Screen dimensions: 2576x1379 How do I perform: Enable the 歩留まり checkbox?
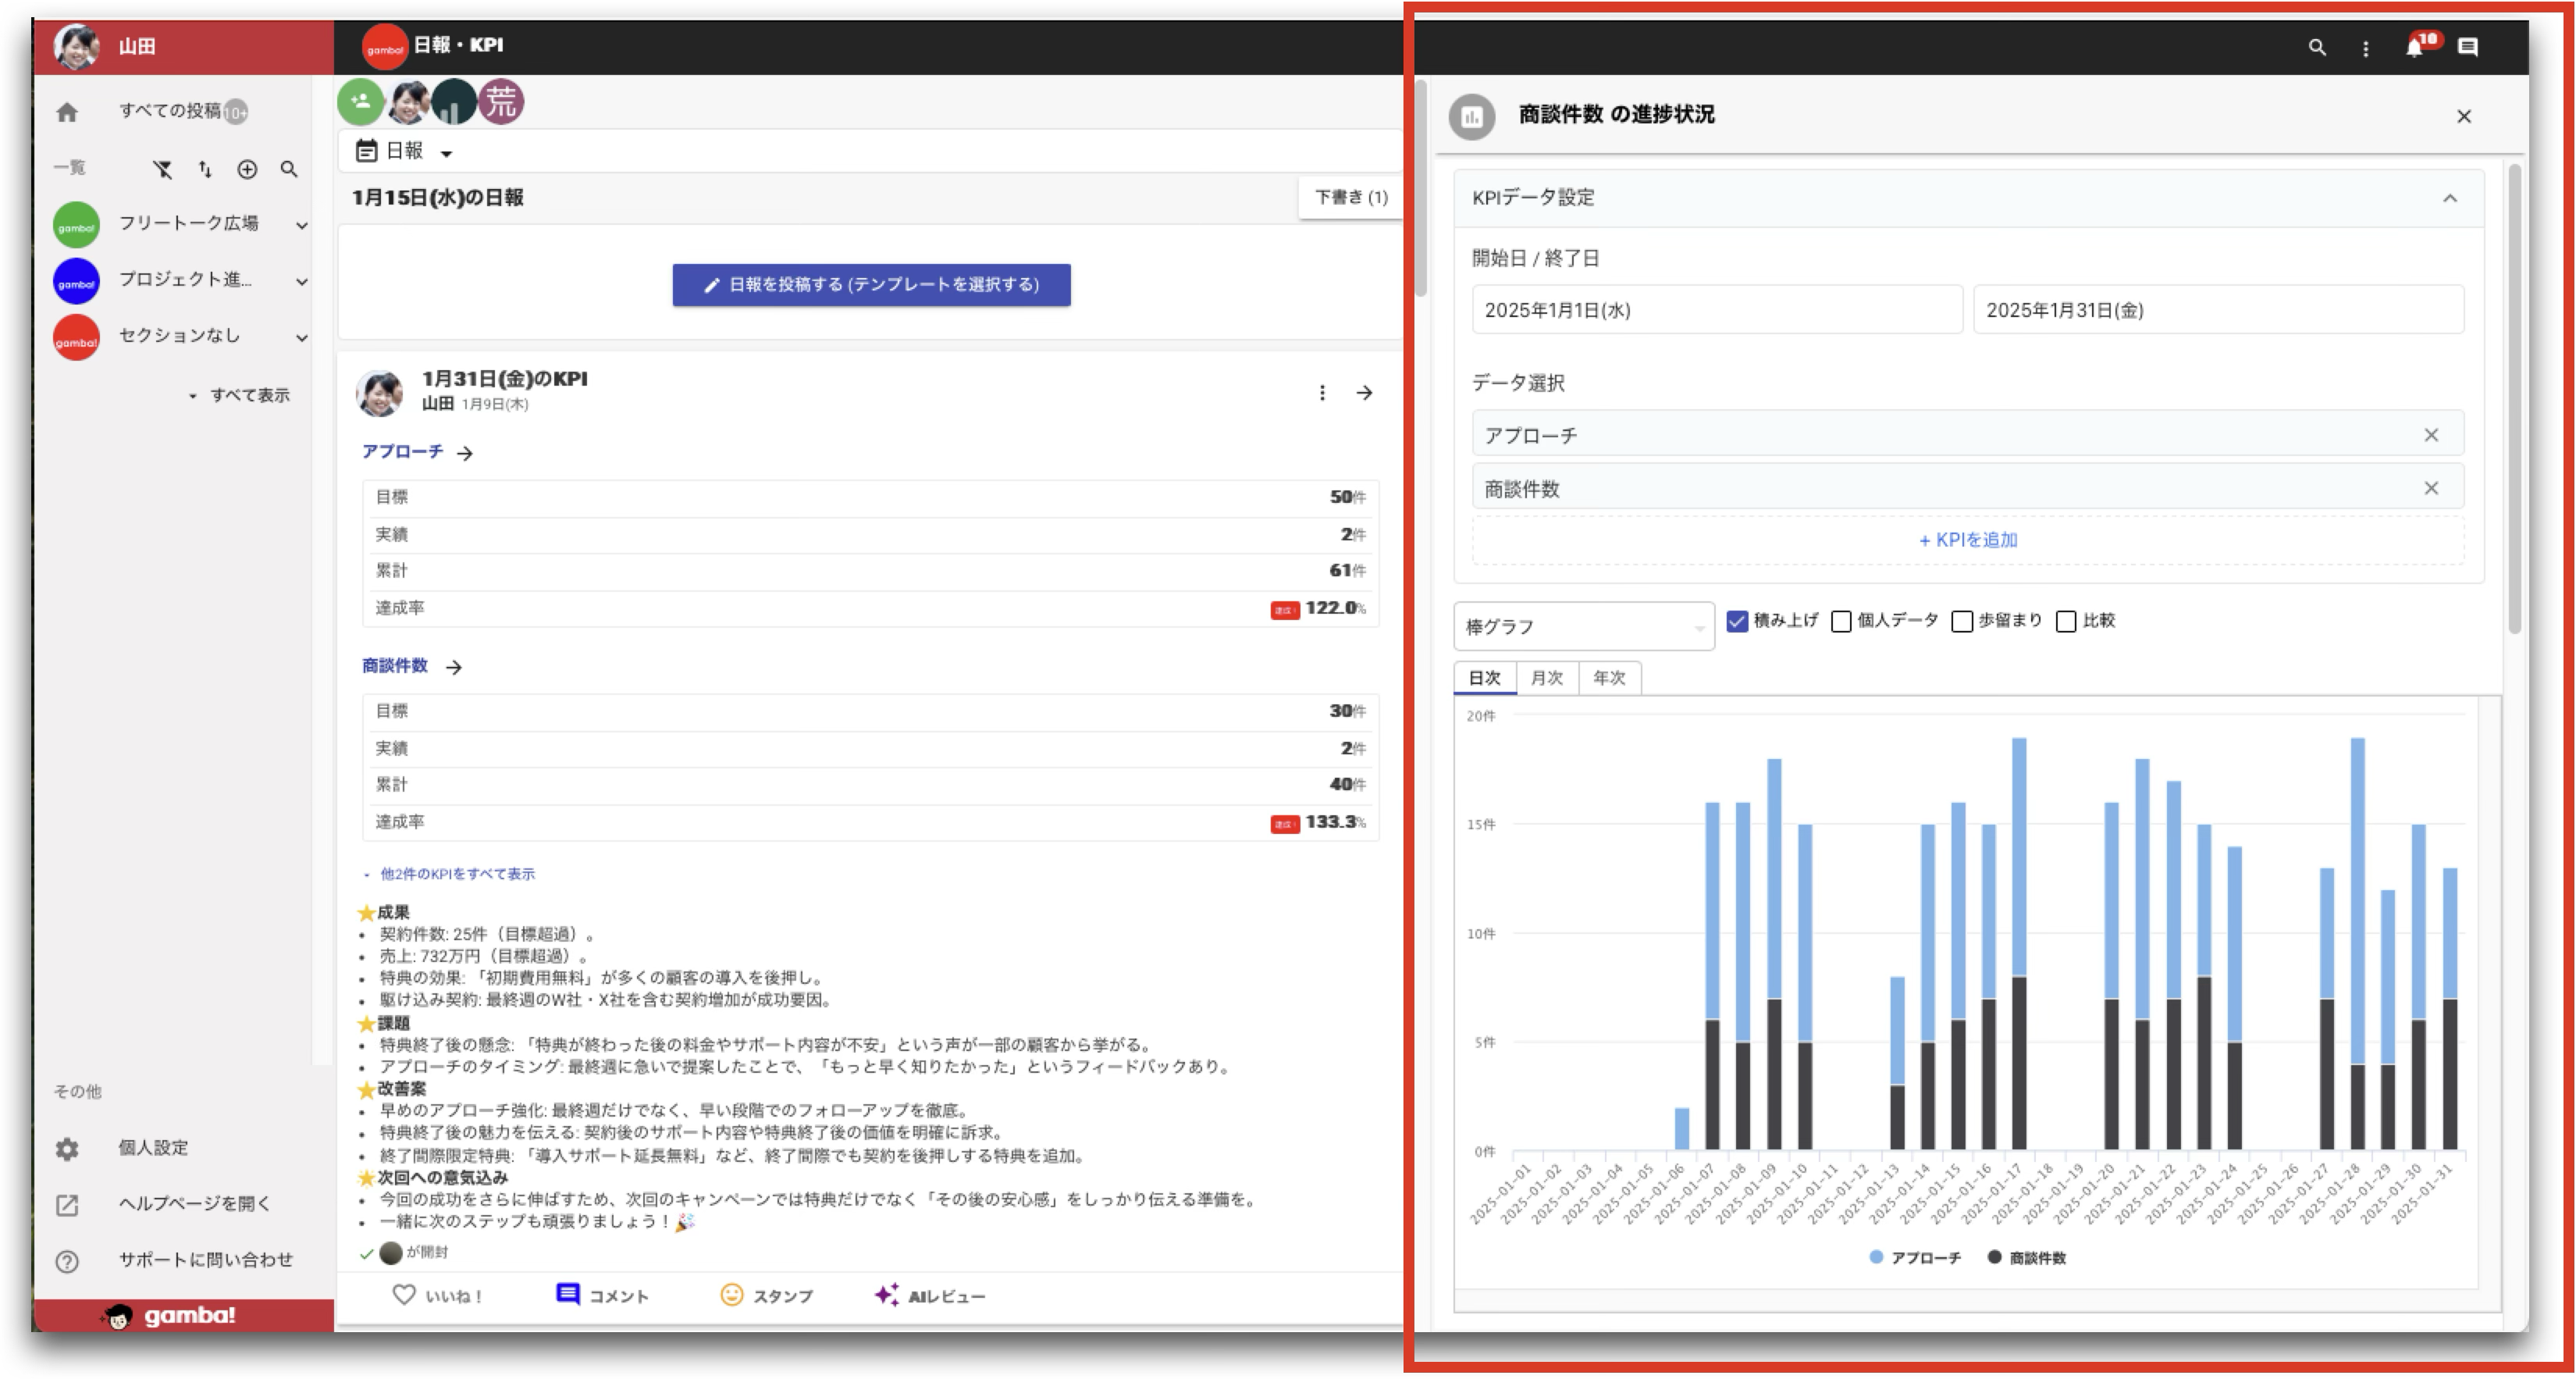pyautogui.click(x=1962, y=621)
